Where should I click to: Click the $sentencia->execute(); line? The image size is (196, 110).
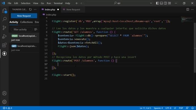point(74,39)
